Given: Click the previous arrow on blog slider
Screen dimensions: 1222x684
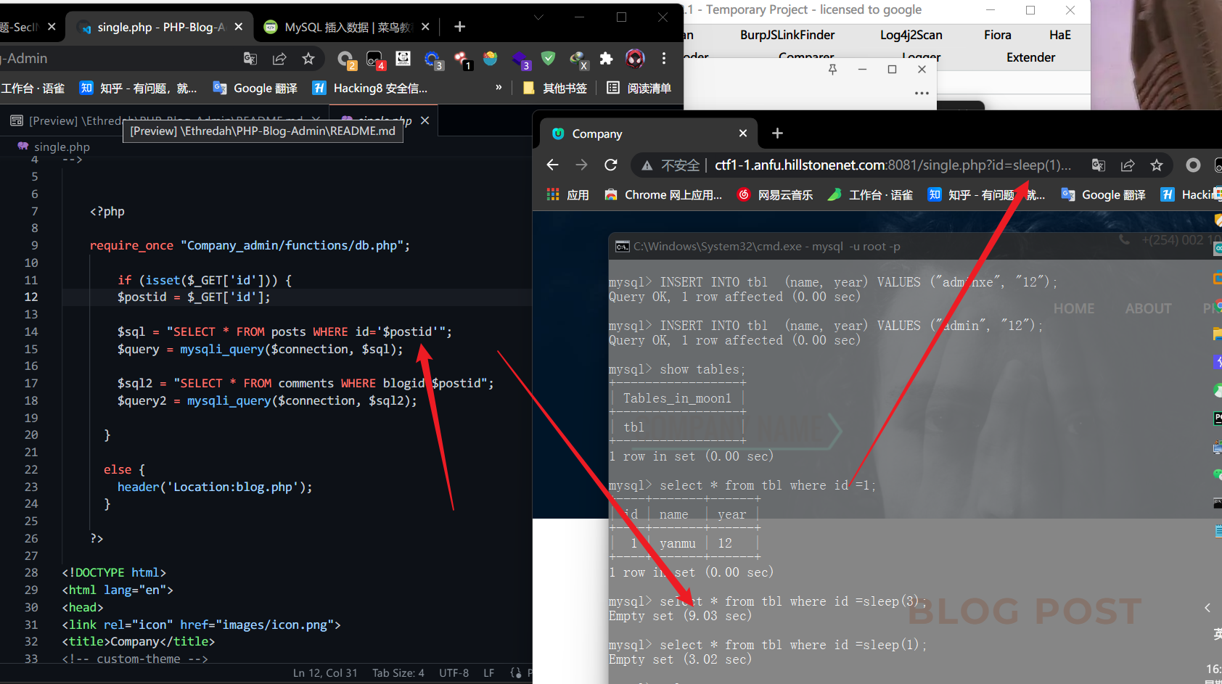Looking at the screenshot, I should tap(1207, 608).
